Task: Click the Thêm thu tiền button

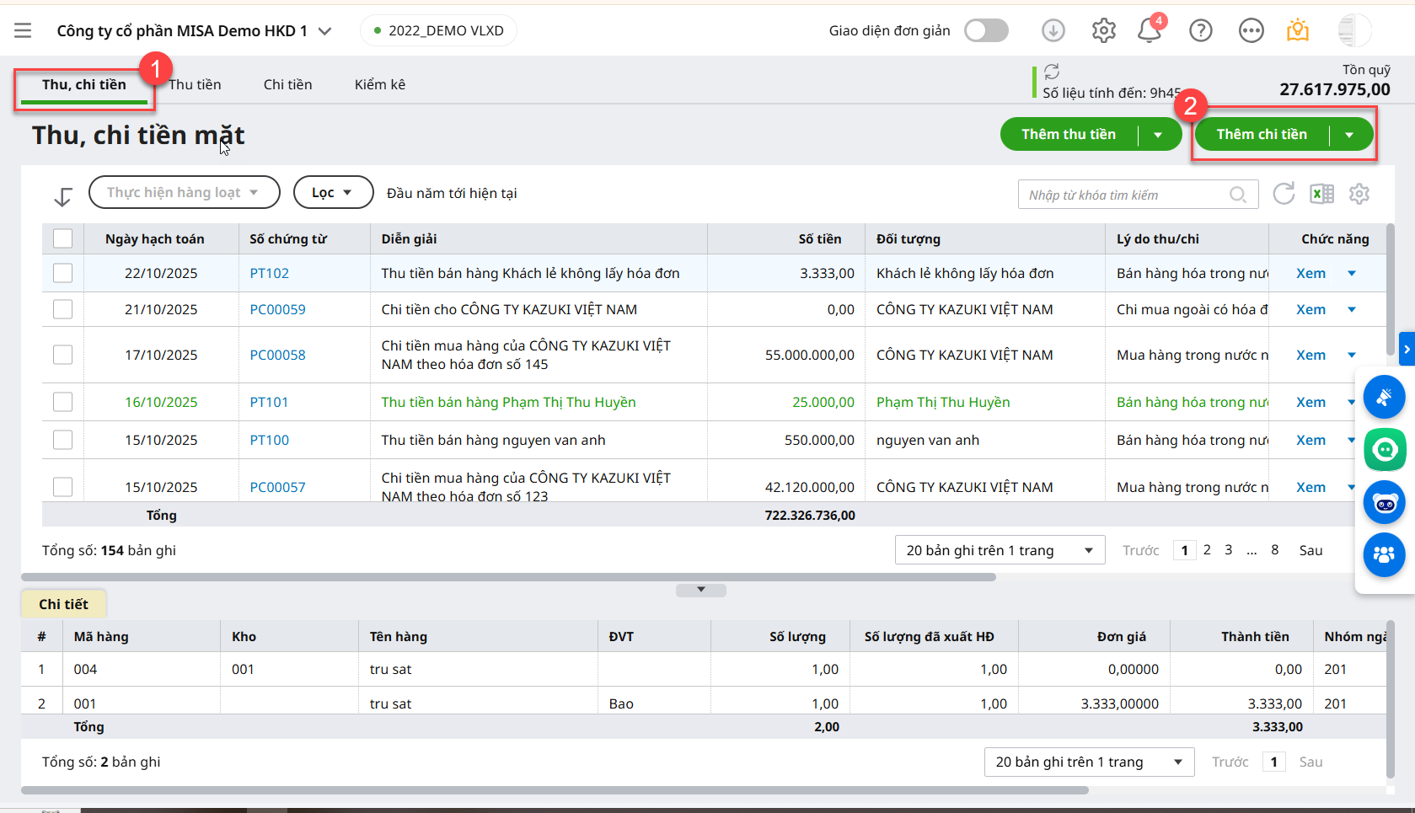Action: 1068,135
